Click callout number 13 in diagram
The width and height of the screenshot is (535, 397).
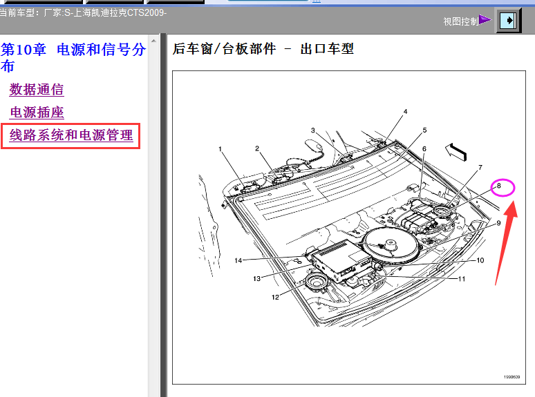coord(257,279)
